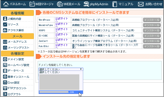Collapse the ドメイン domain dropdown arrow
Image resolution: width=164 pixels, height=97 pixels.
point(81,69)
